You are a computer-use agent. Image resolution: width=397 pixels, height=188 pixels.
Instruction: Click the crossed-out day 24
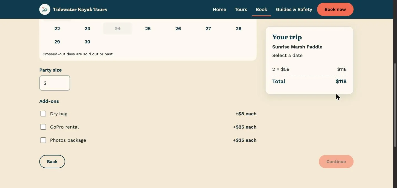(118, 29)
